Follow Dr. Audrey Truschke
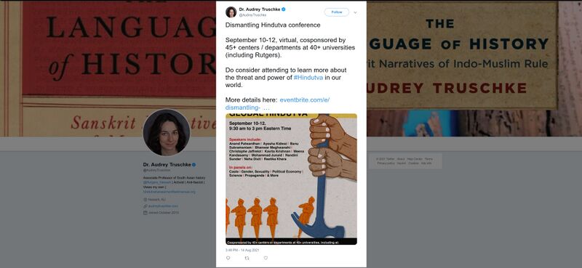Viewport: 582px width, 268px height. tap(337, 12)
